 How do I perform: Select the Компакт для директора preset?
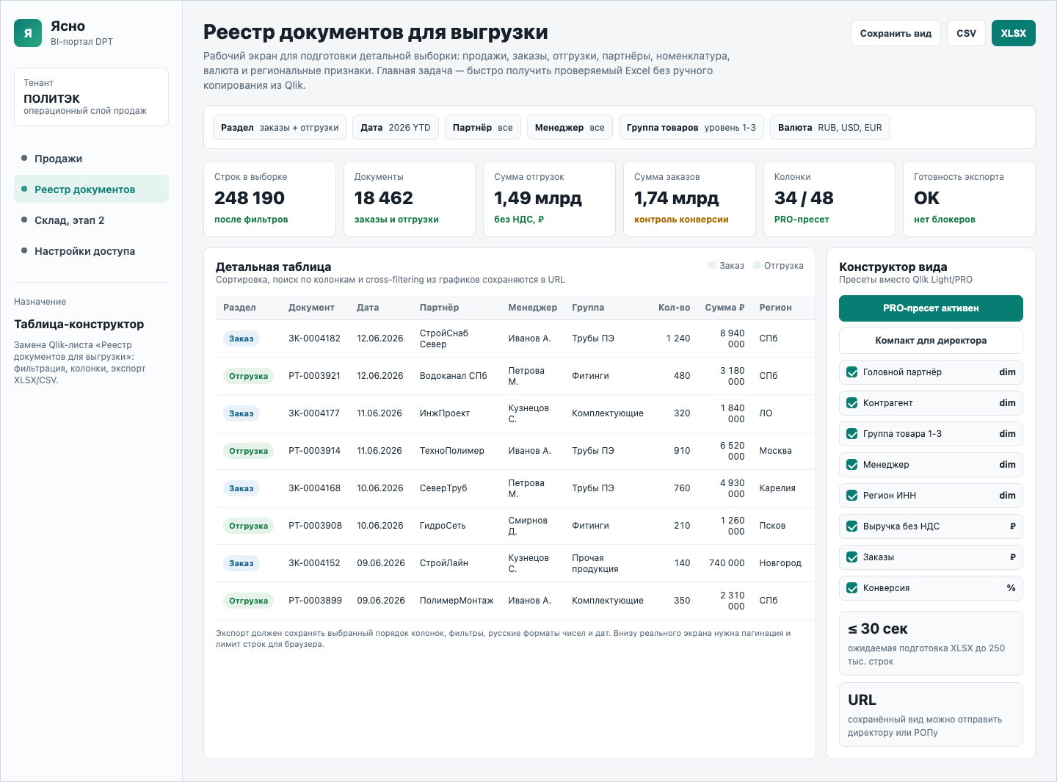[931, 341]
